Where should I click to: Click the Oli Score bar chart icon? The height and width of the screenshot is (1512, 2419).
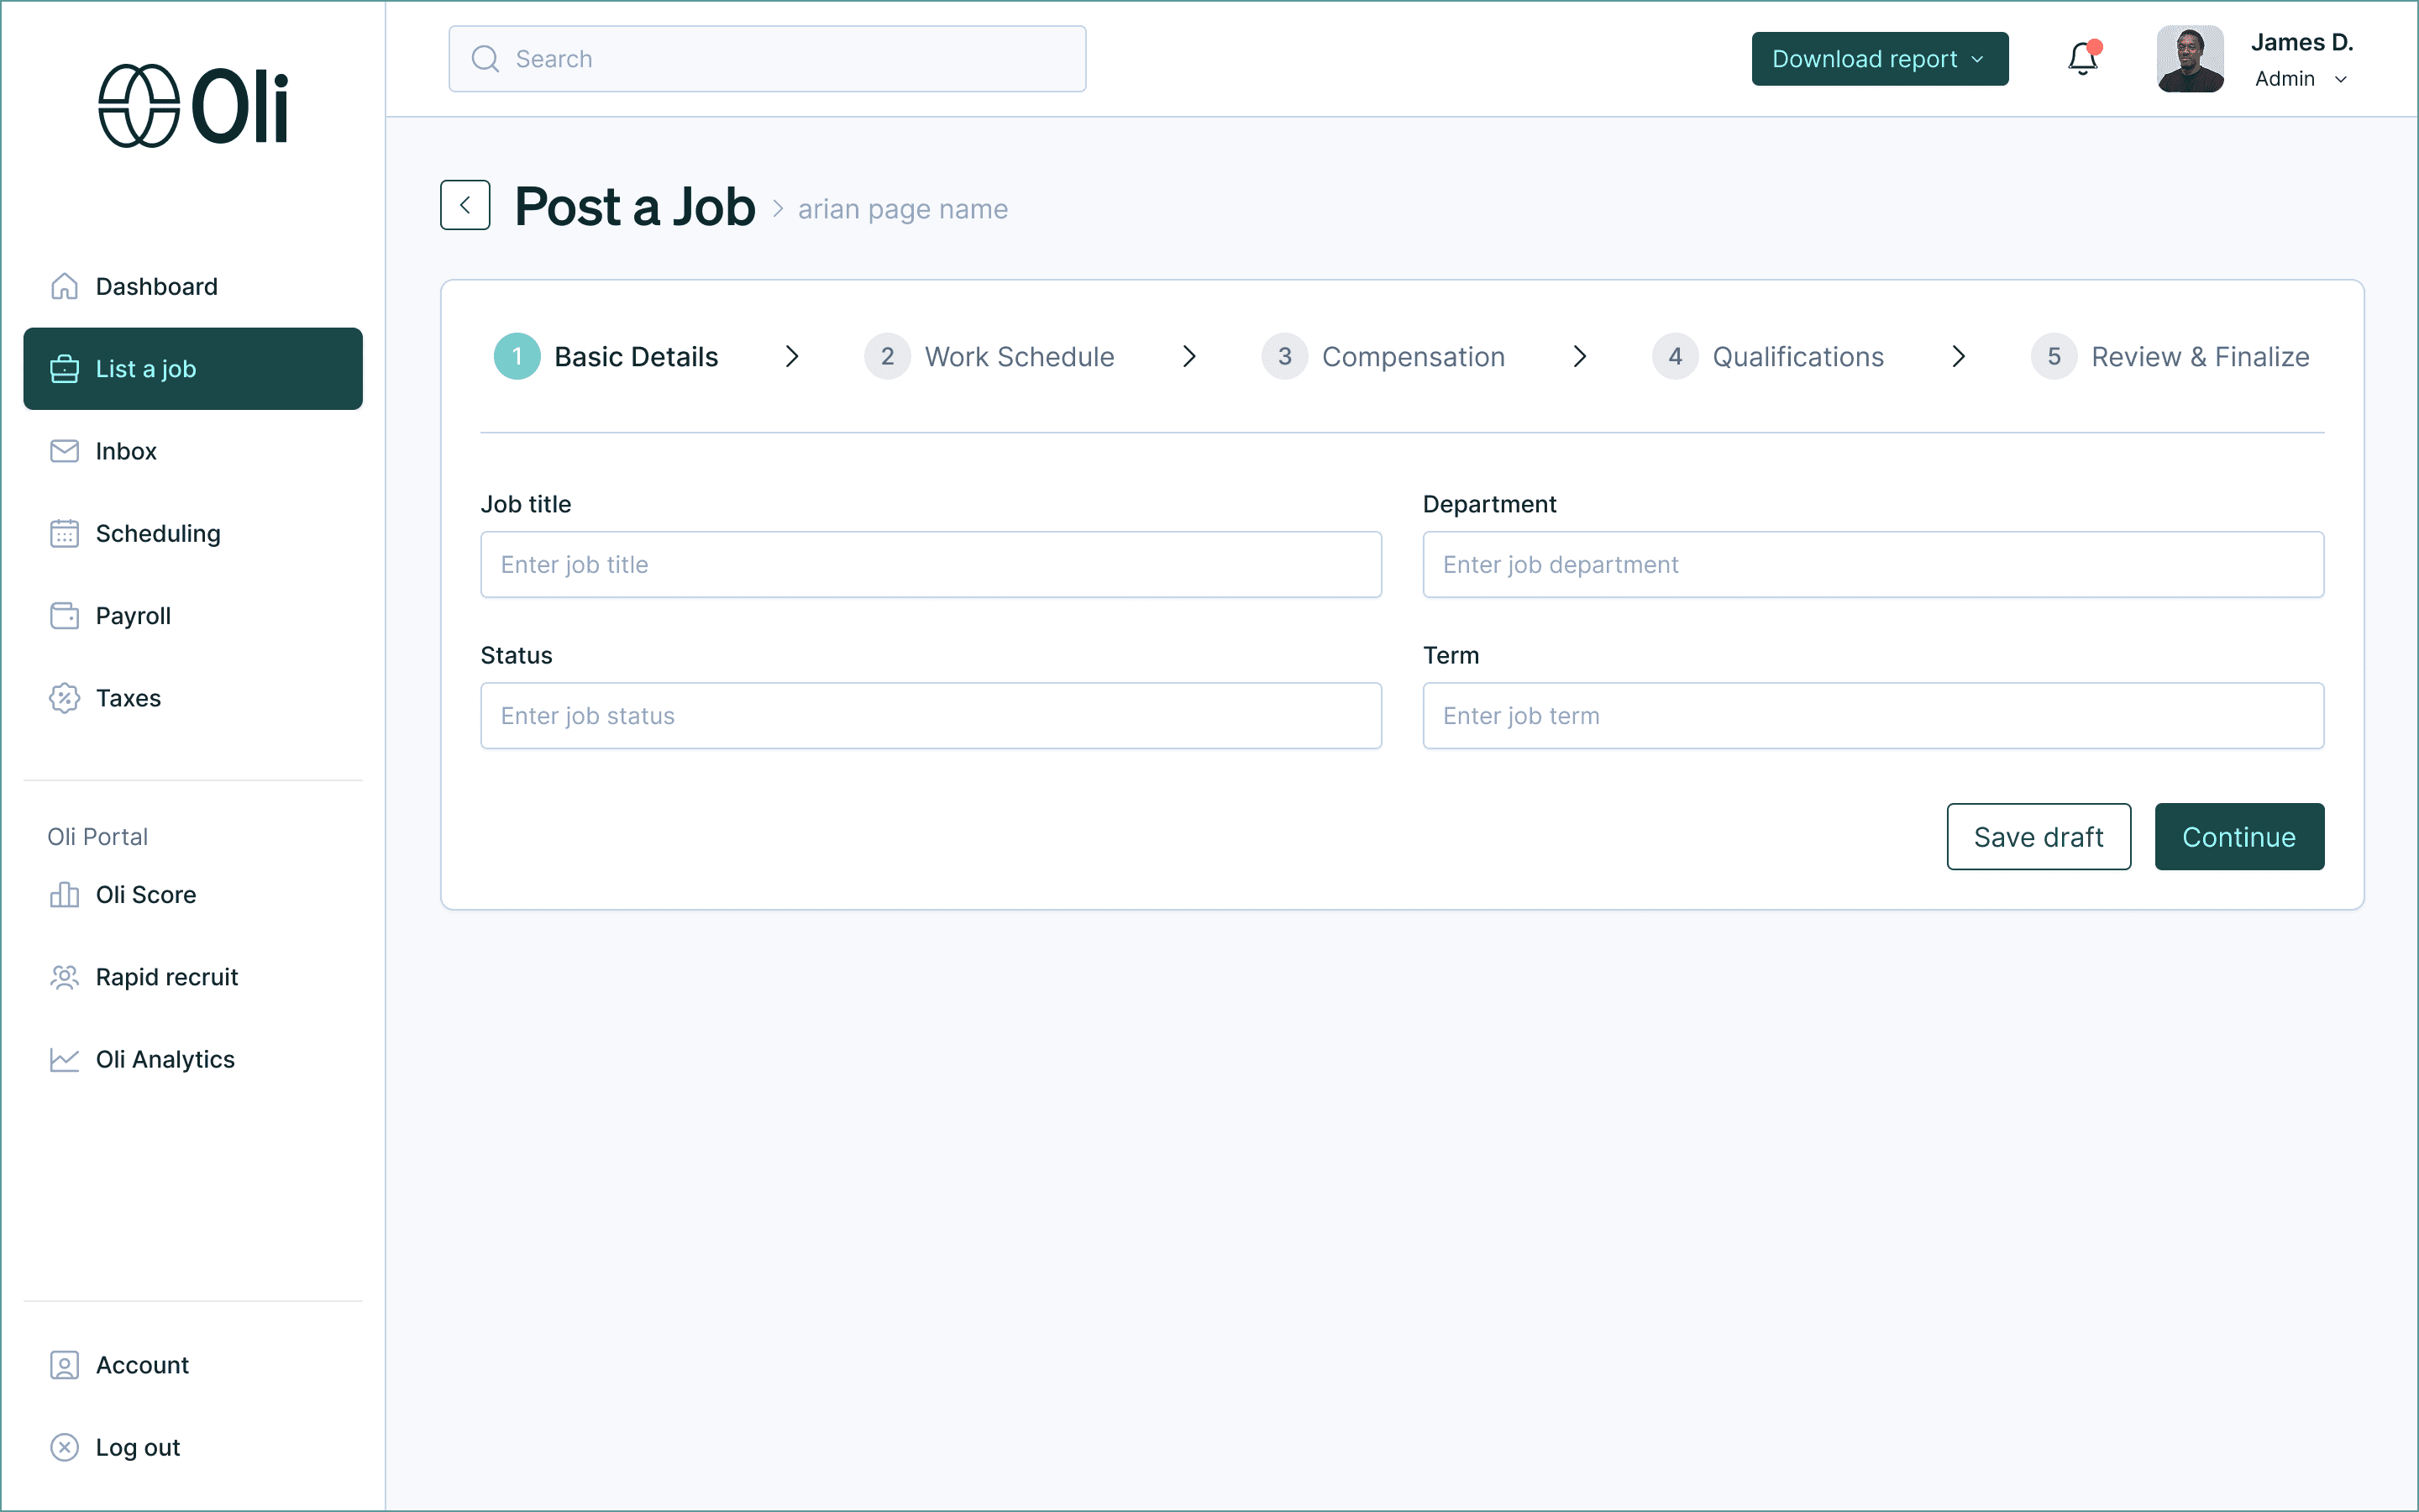[64, 894]
